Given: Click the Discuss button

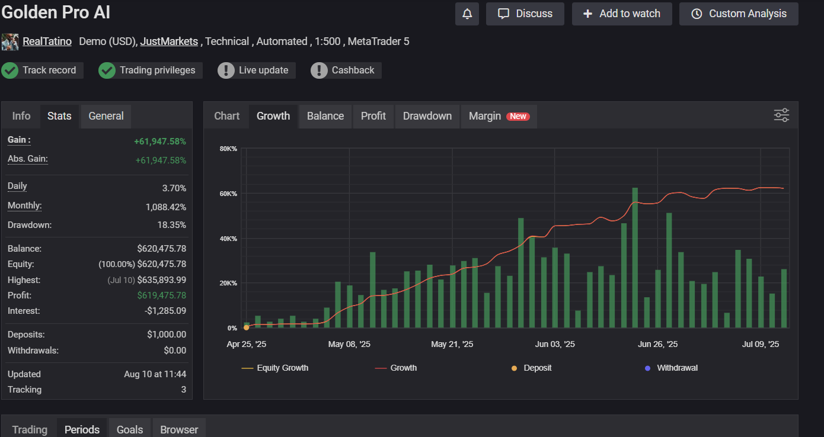Looking at the screenshot, I should (x=525, y=14).
